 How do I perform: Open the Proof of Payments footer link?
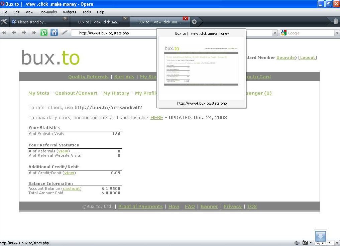point(140,207)
